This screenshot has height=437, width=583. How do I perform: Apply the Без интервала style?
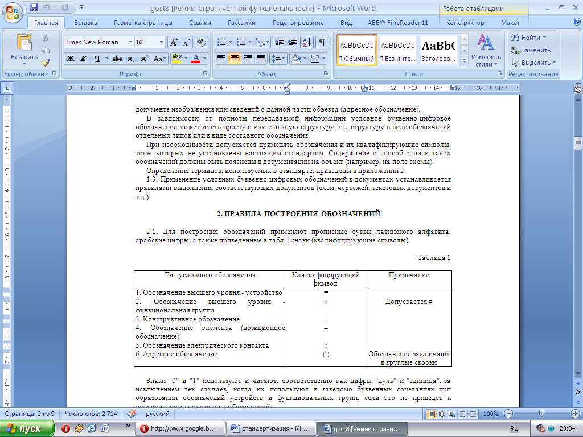tap(397, 51)
